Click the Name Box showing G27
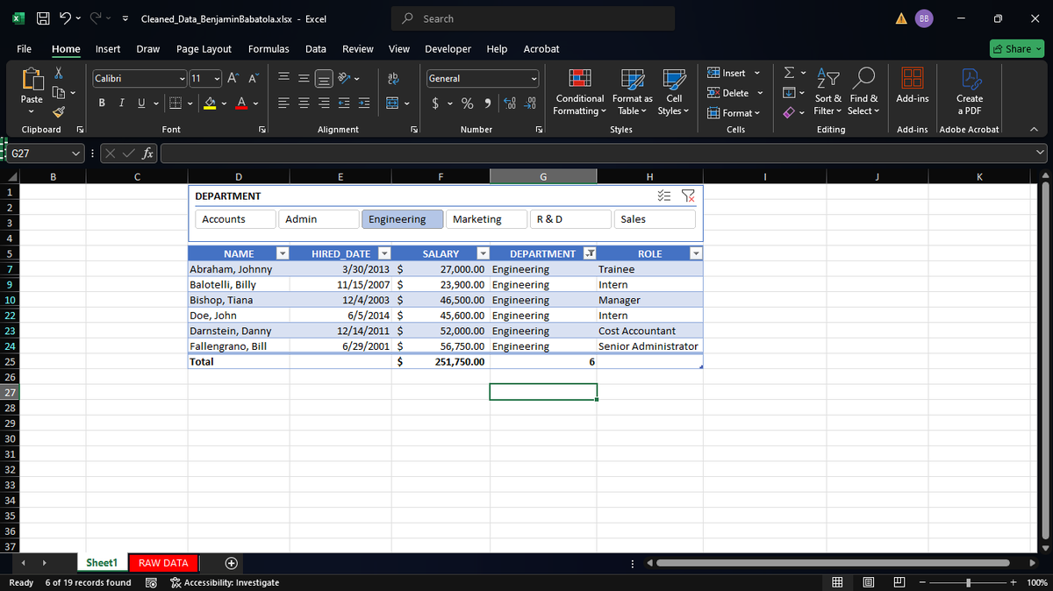This screenshot has height=591, width=1053. click(x=44, y=153)
